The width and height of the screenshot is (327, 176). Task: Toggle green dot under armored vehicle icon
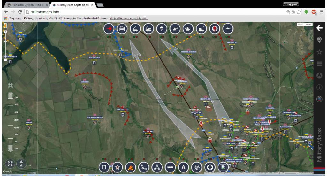coord(121,37)
